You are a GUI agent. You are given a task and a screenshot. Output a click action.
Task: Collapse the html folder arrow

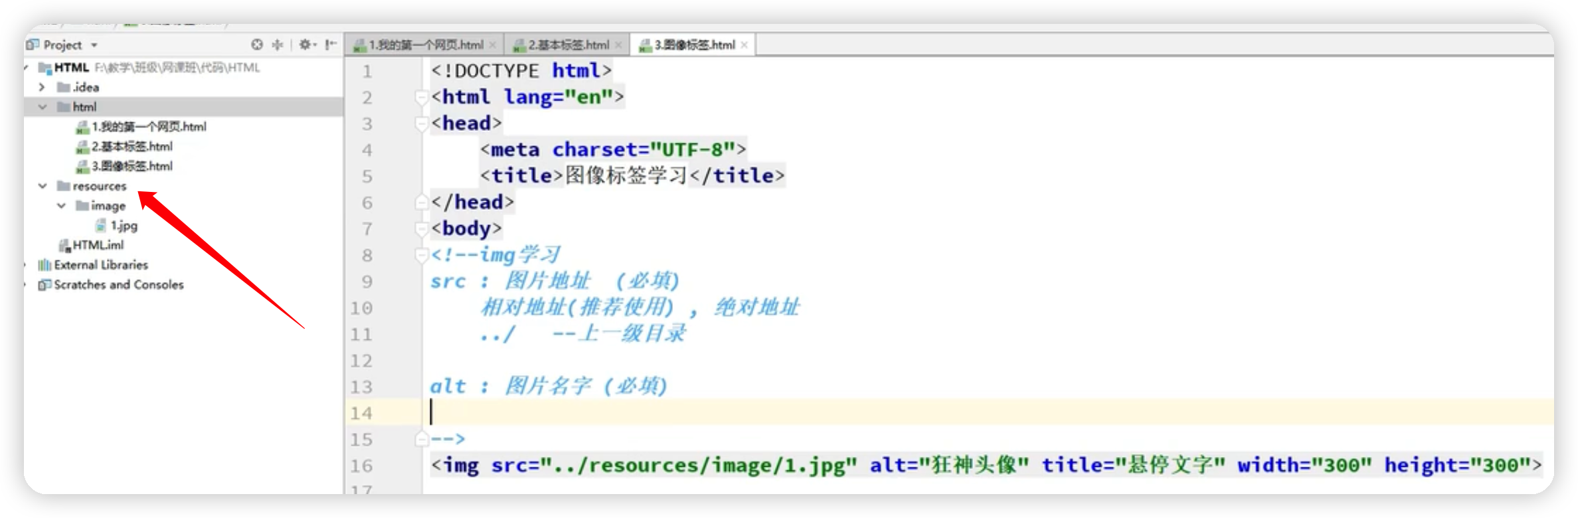coord(43,107)
